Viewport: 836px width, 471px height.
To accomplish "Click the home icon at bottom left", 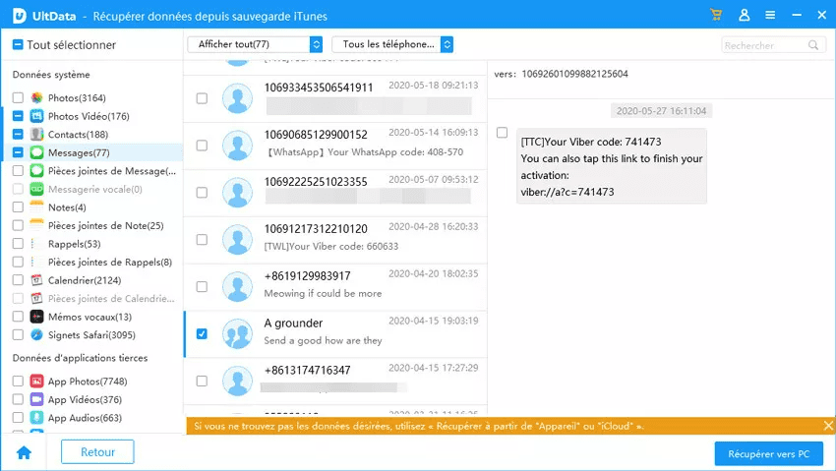I will point(24,452).
